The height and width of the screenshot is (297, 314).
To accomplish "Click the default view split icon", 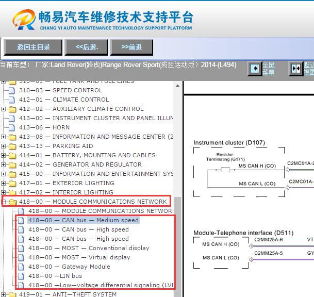I will click(x=296, y=69).
